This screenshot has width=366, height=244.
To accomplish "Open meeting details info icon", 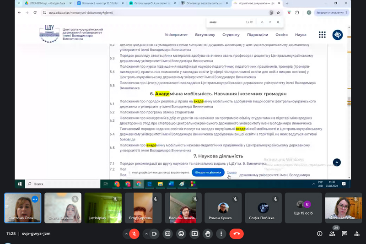I will (x=320, y=233).
